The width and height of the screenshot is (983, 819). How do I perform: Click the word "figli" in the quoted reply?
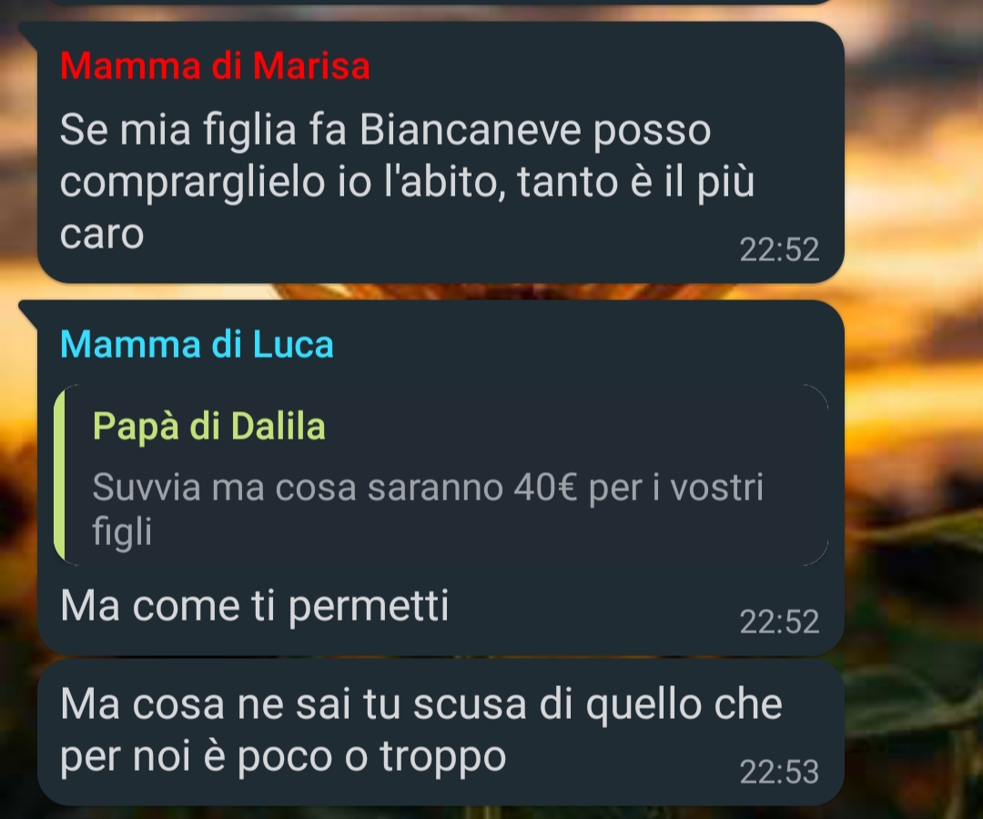[x=122, y=531]
